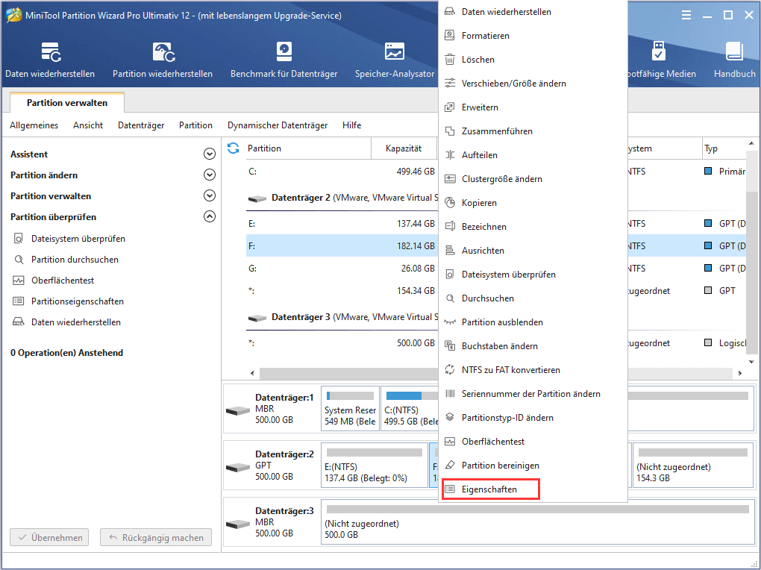Screen dimensions: 761x570
Task: Click the Rückgängig machen button
Action: click(156, 537)
